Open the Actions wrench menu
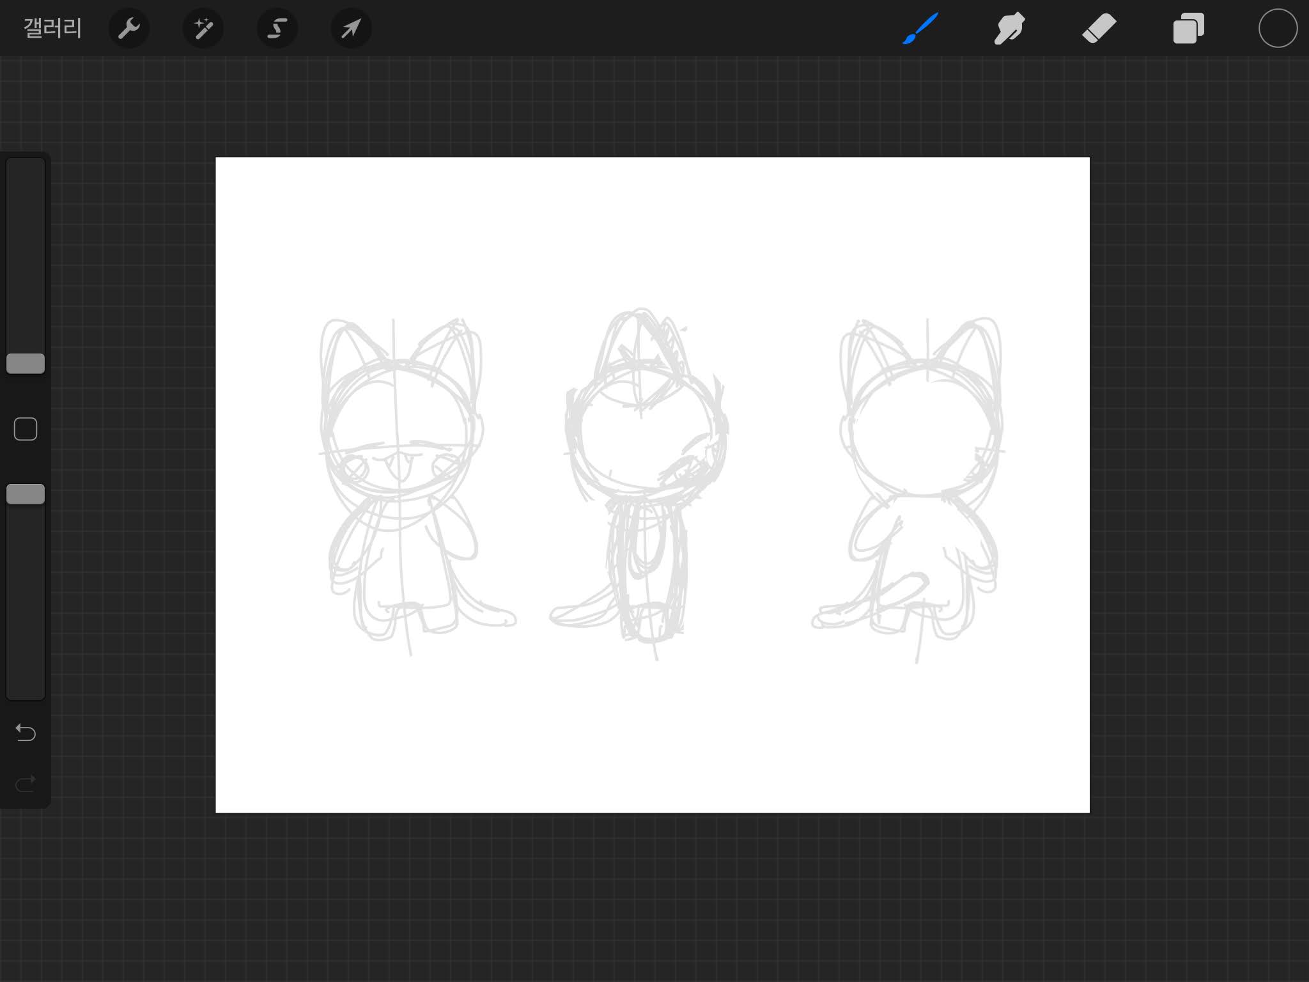The height and width of the screenshot is (982, 1309). pyautogui.click(x=129, y=29)
